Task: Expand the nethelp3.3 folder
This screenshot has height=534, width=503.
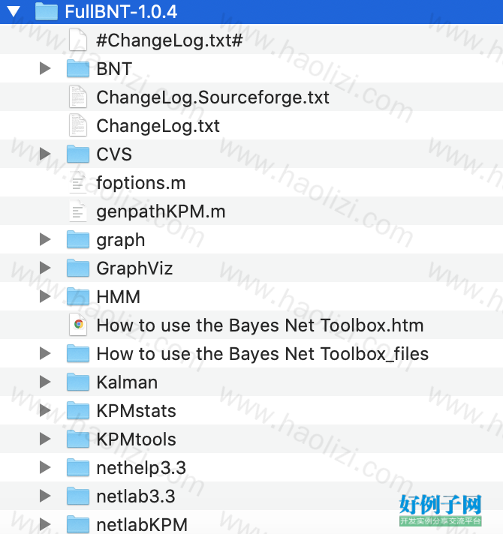Action: (x=45, y=467)
